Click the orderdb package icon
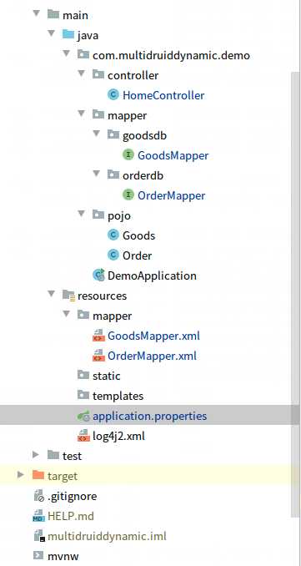This screenshot has height=566, width=301. tap(113, 174)
